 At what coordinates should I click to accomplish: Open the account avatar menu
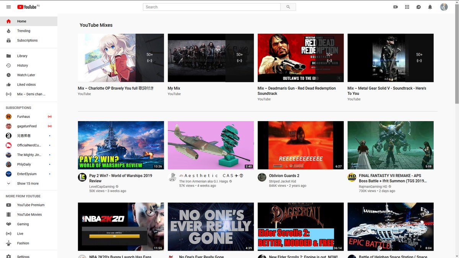point(444,7)
